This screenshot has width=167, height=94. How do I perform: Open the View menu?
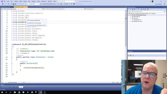(12, 1)
